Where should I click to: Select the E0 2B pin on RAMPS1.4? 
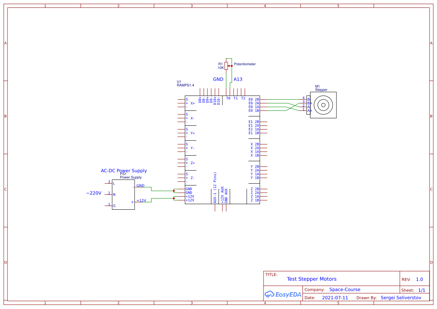(x=253, y=99)
